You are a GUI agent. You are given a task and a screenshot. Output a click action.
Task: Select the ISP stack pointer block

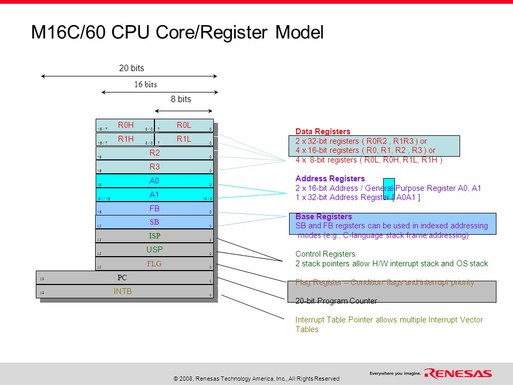154,236
